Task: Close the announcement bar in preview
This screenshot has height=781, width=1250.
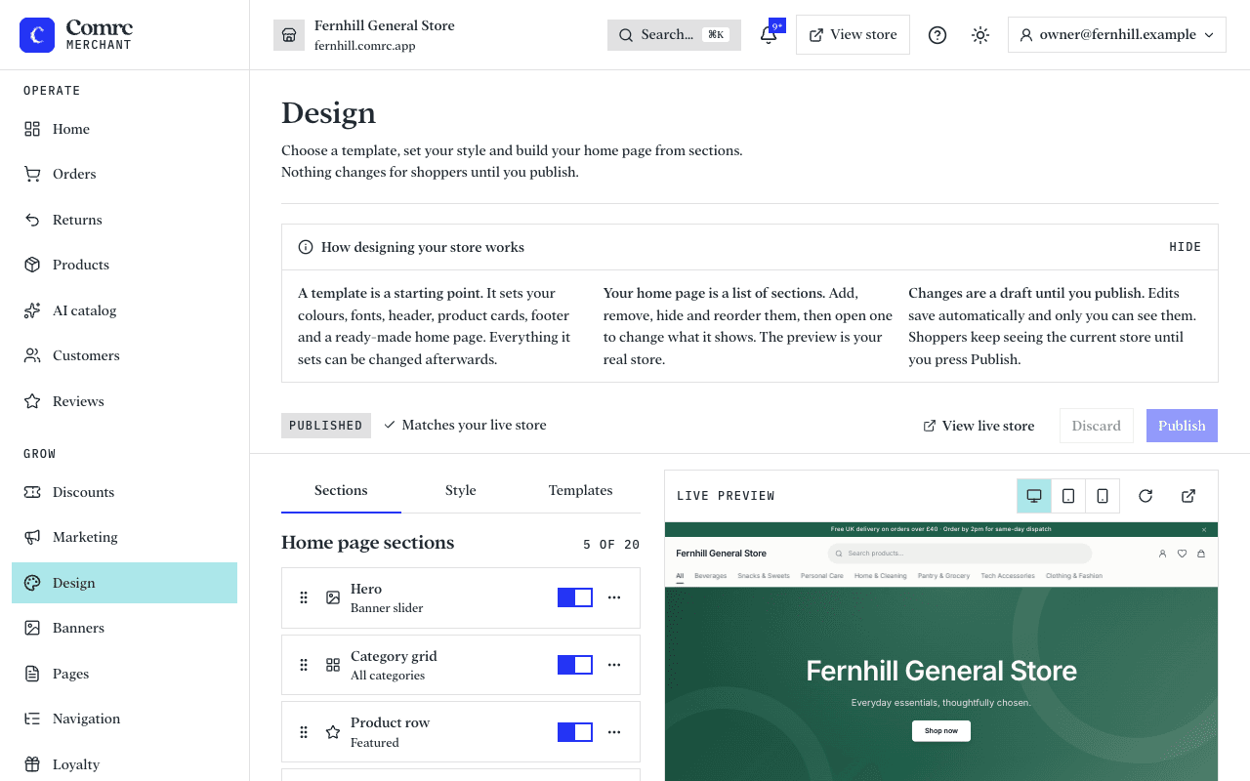Action: (1204, 529)
